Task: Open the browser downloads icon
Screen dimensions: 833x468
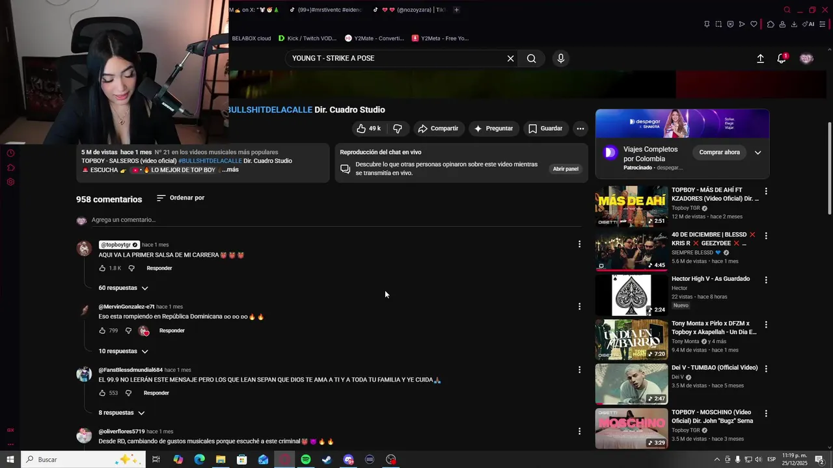Action: pyautogui.click(x=794, y=24)
